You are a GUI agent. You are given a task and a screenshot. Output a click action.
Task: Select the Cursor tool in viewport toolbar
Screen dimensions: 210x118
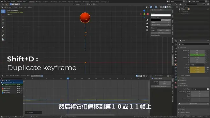pyautogui.click(x=3, y=15)
